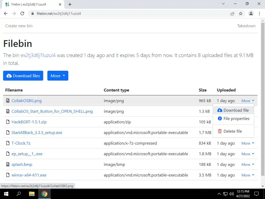265x199 pixels.
Task: Open Windows search from the taskbar
Action: pyautogui.click(x=19, y=194)
